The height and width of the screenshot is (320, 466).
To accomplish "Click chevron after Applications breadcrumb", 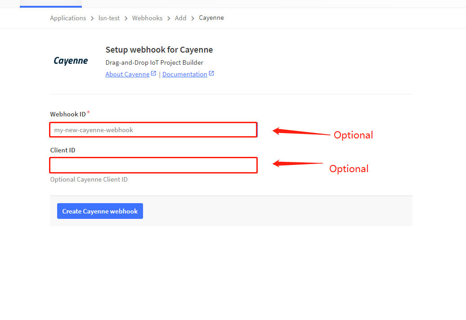I will (x=92, y=18).
